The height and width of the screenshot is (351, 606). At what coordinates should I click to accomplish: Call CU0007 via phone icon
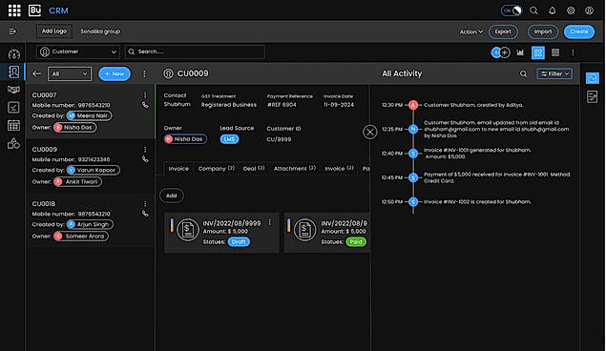pos(145,105)
